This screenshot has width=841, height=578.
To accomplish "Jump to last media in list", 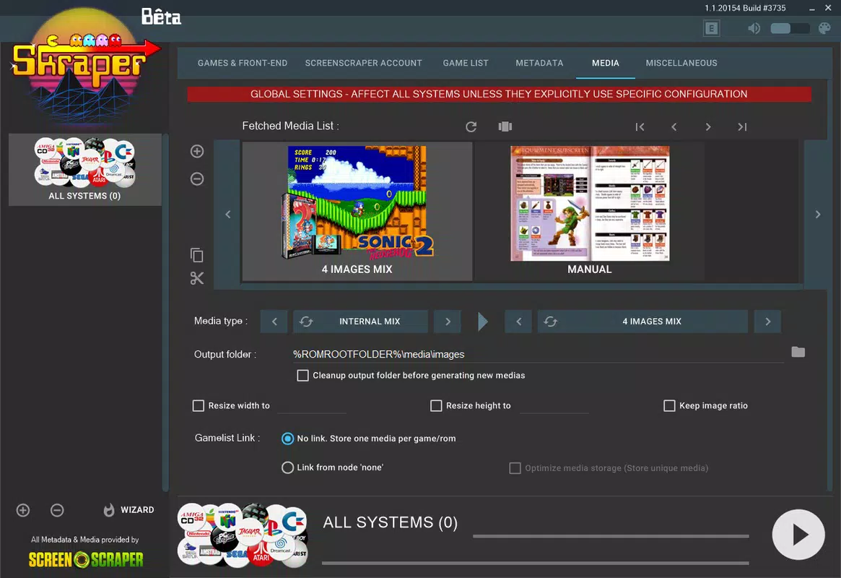I will (742, 127).
